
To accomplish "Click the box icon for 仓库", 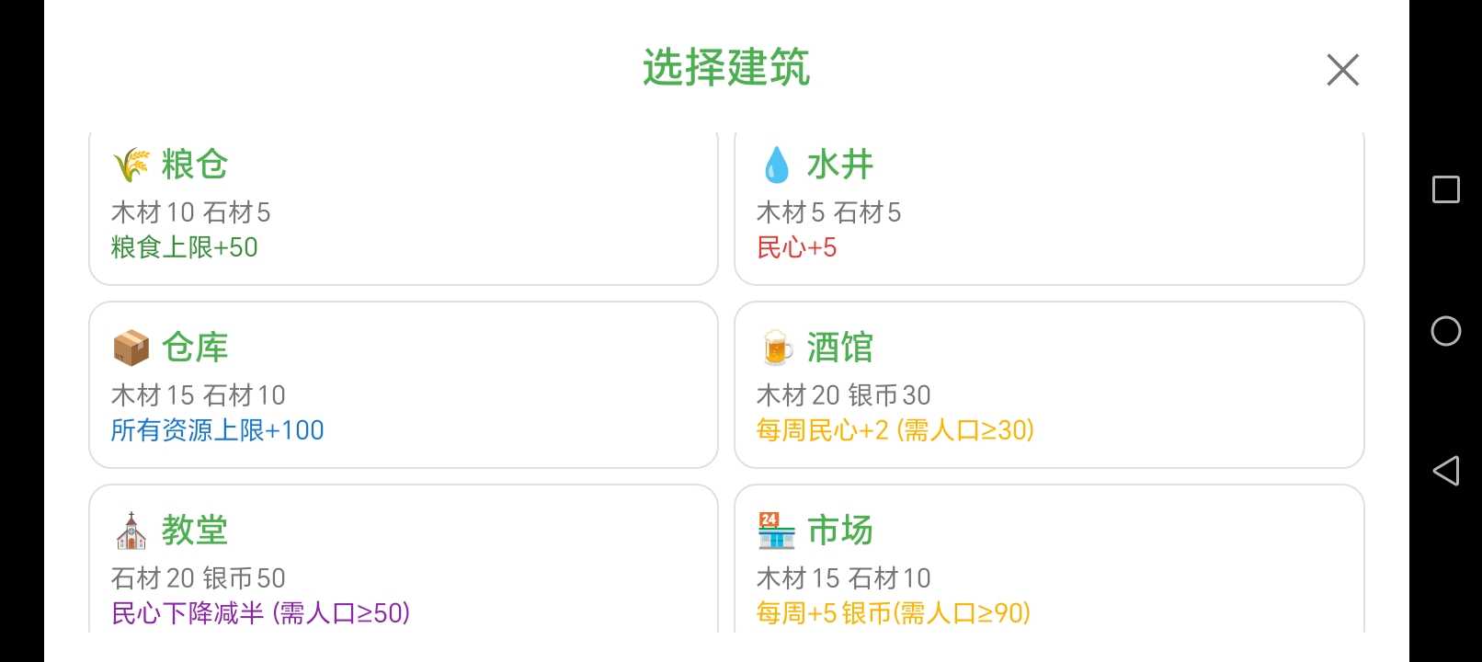I will [x=131, y=348].
